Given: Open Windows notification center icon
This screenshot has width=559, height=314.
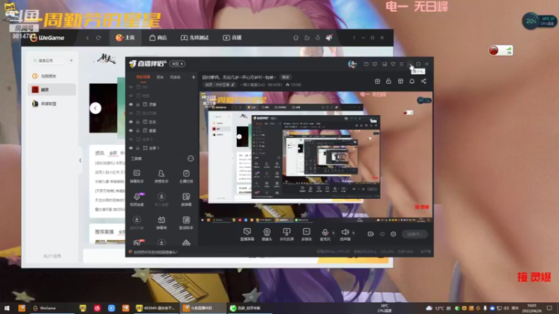Looking at the screenshot, I should pyautogui.click(x=549, y=308).
